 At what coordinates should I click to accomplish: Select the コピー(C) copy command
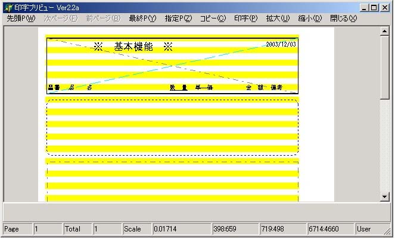pos(213,18)
